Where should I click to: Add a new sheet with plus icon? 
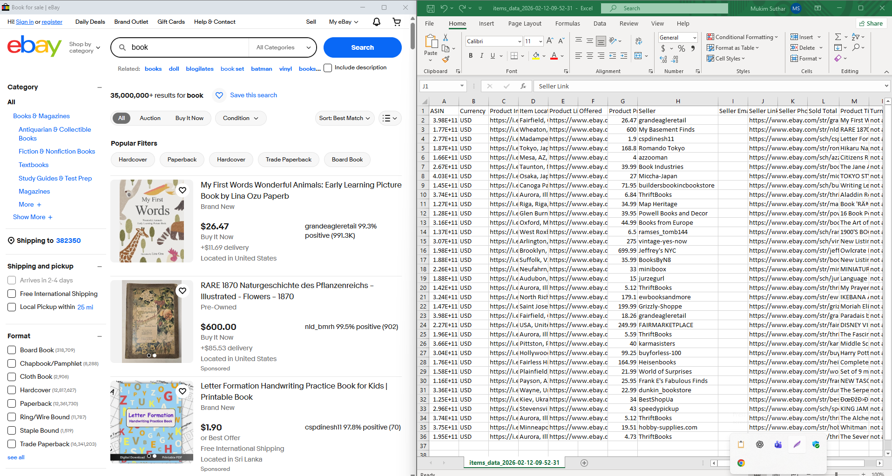click(x=584, y=463)
